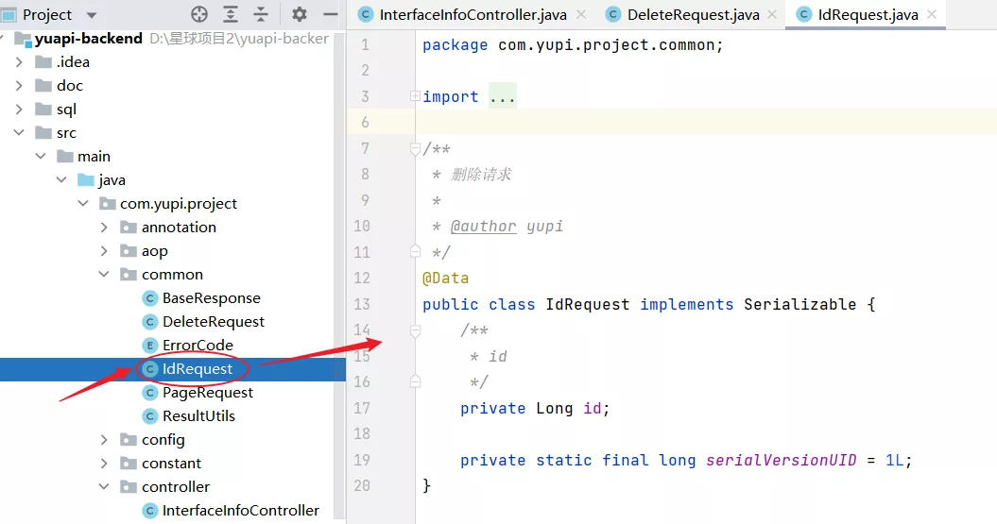The image size is (997, 524).
Task: Select IdRequest class in tree
Action: [x=198, y=369]
